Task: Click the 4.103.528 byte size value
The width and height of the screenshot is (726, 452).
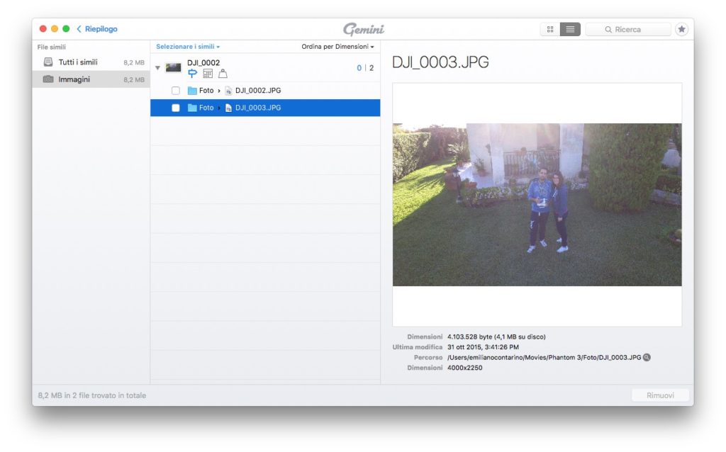Action: pos(496,337)
